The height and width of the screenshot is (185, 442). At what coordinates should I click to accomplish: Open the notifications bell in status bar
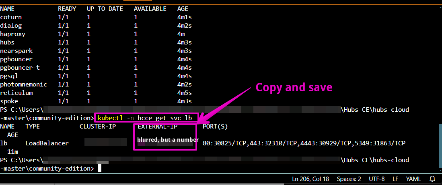(432, 179)
